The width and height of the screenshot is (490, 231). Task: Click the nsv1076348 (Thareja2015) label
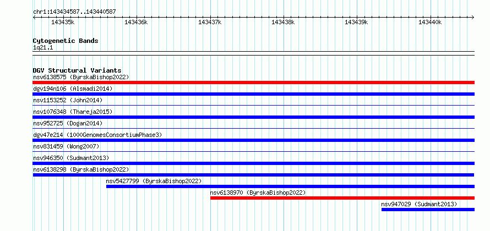click(x=73, y=112)
